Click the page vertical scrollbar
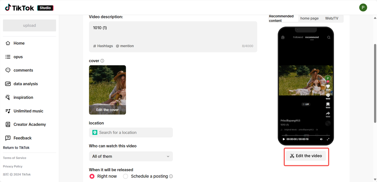The width and height of the screenshot is (377, 182). pos(375,83)
